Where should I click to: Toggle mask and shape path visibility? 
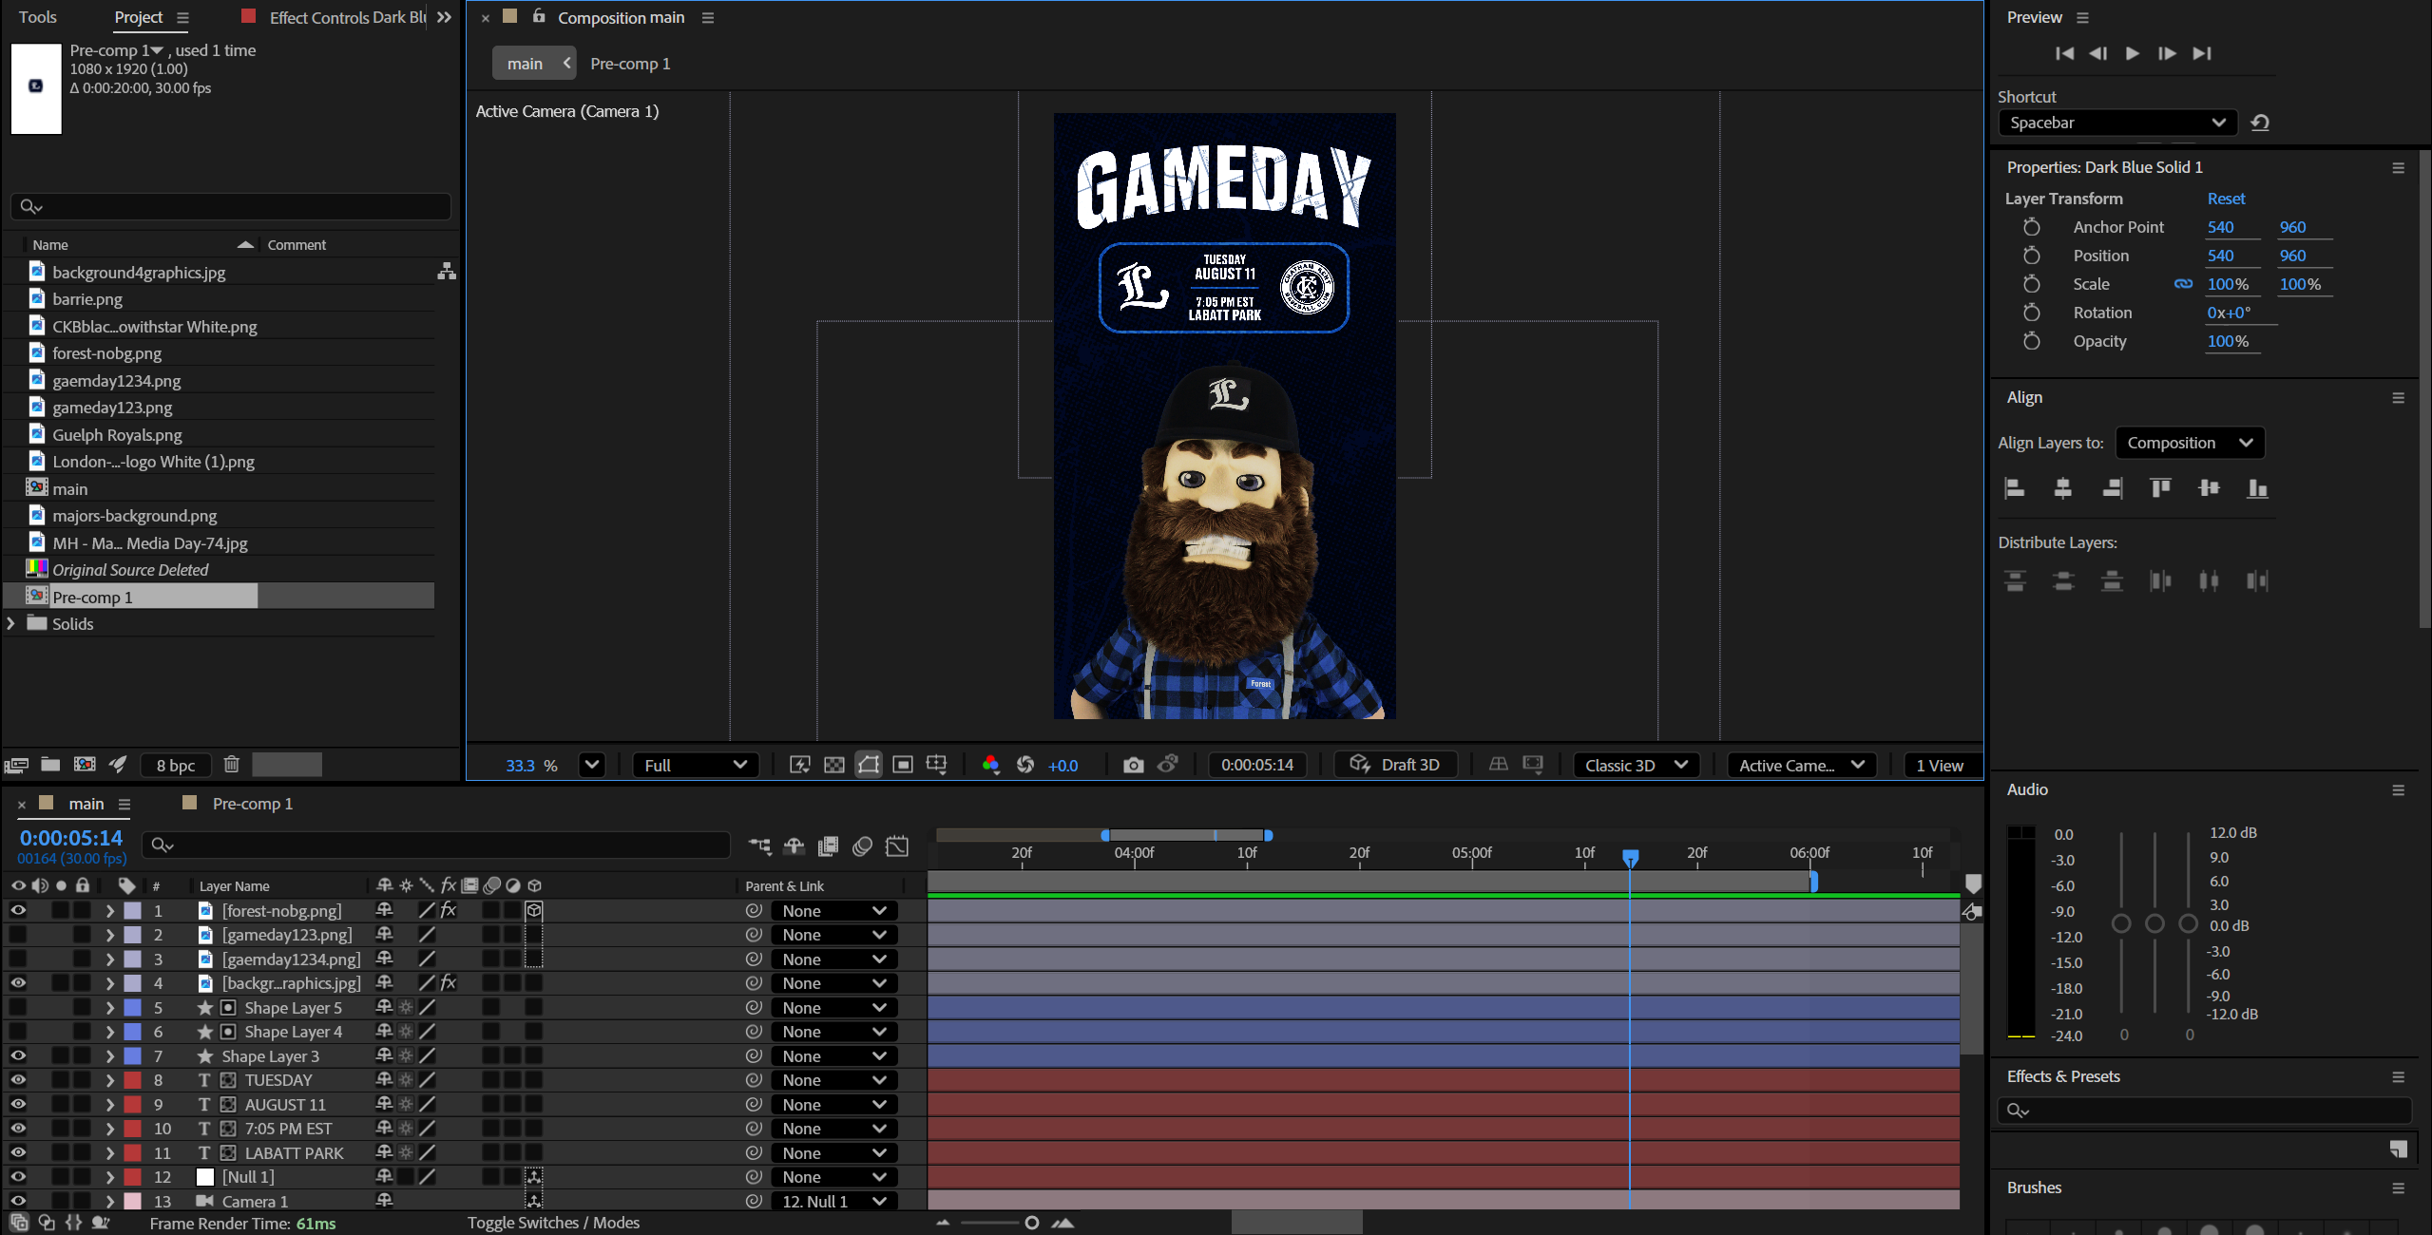[x=869, y=765]
